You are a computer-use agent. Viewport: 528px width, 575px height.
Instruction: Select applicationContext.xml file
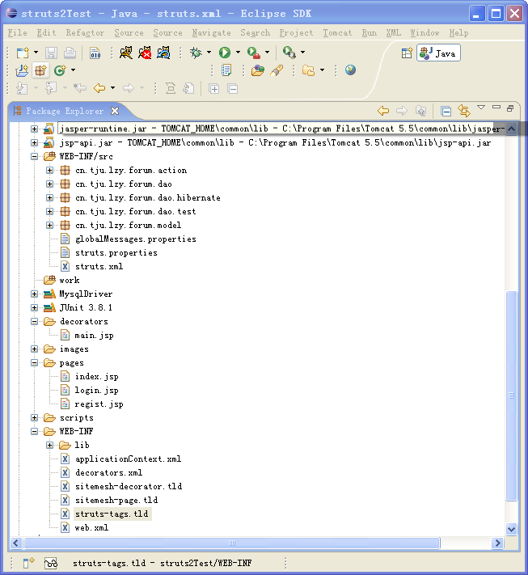tap(128, 459)
